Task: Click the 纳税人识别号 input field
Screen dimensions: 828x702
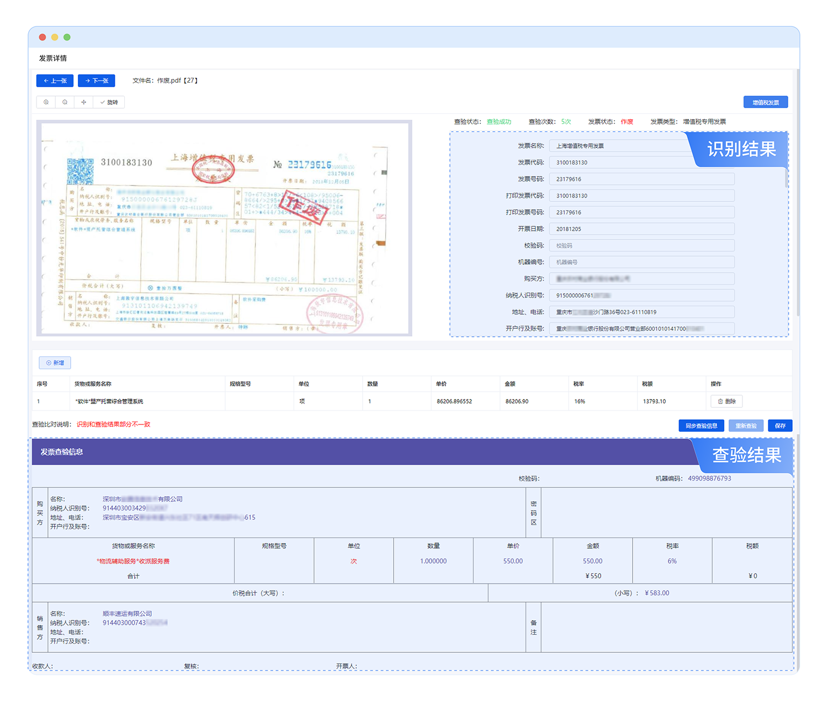Action: (642, 295)
